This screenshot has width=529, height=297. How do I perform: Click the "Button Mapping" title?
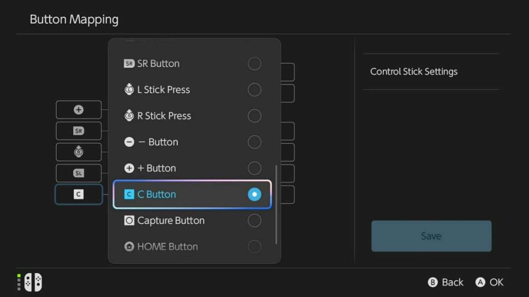(x=74, y=19)
